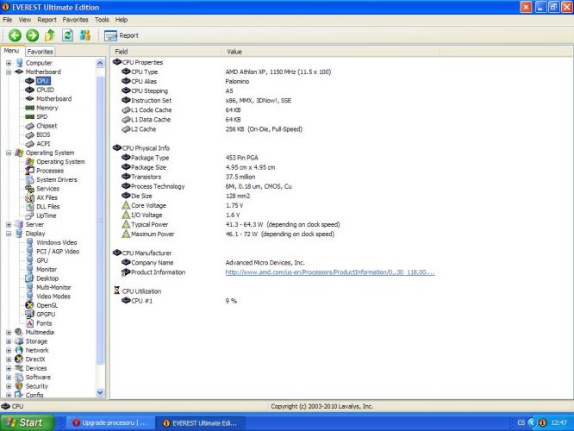Viewport: 574px width, 431px height.
Task: Expand the Software tree node
Action: point(9,378)
